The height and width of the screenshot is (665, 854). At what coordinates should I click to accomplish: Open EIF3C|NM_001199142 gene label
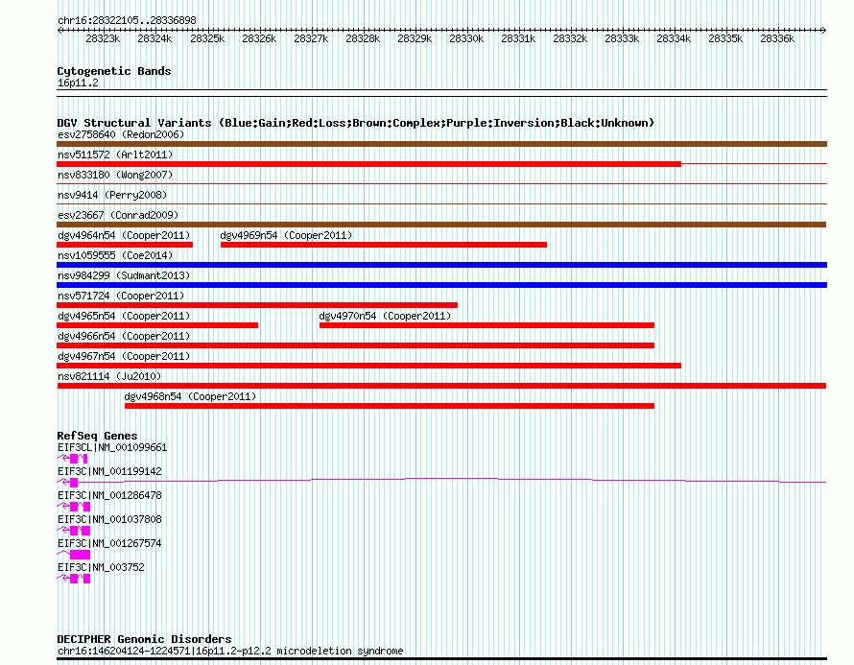109,472
